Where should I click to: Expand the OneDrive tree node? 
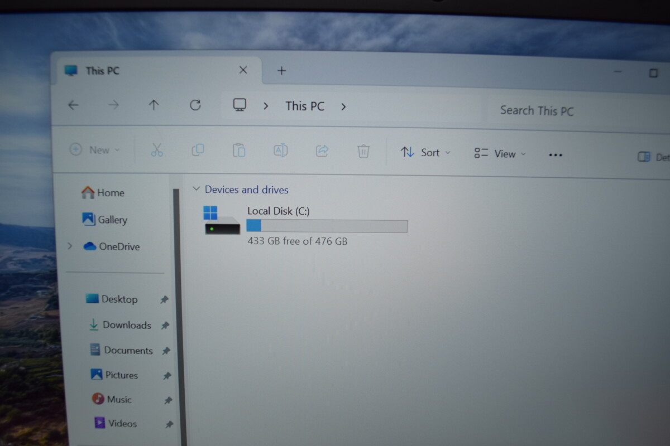(x=70, y=246)
